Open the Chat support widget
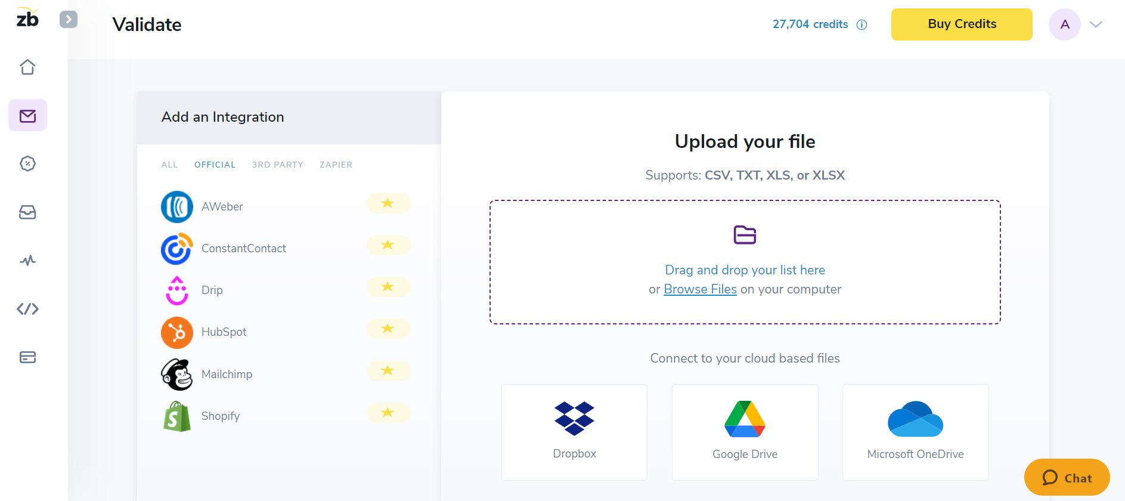Image resolution: width=1125 pixels, height=501 pixels. tap(1067, 478)
